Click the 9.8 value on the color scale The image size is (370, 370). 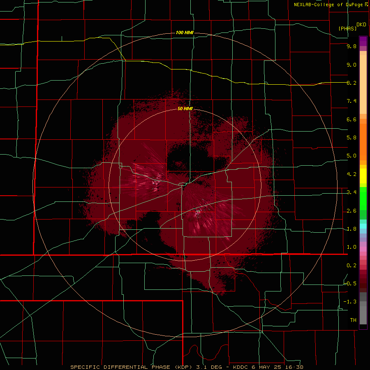click(351, 46)
